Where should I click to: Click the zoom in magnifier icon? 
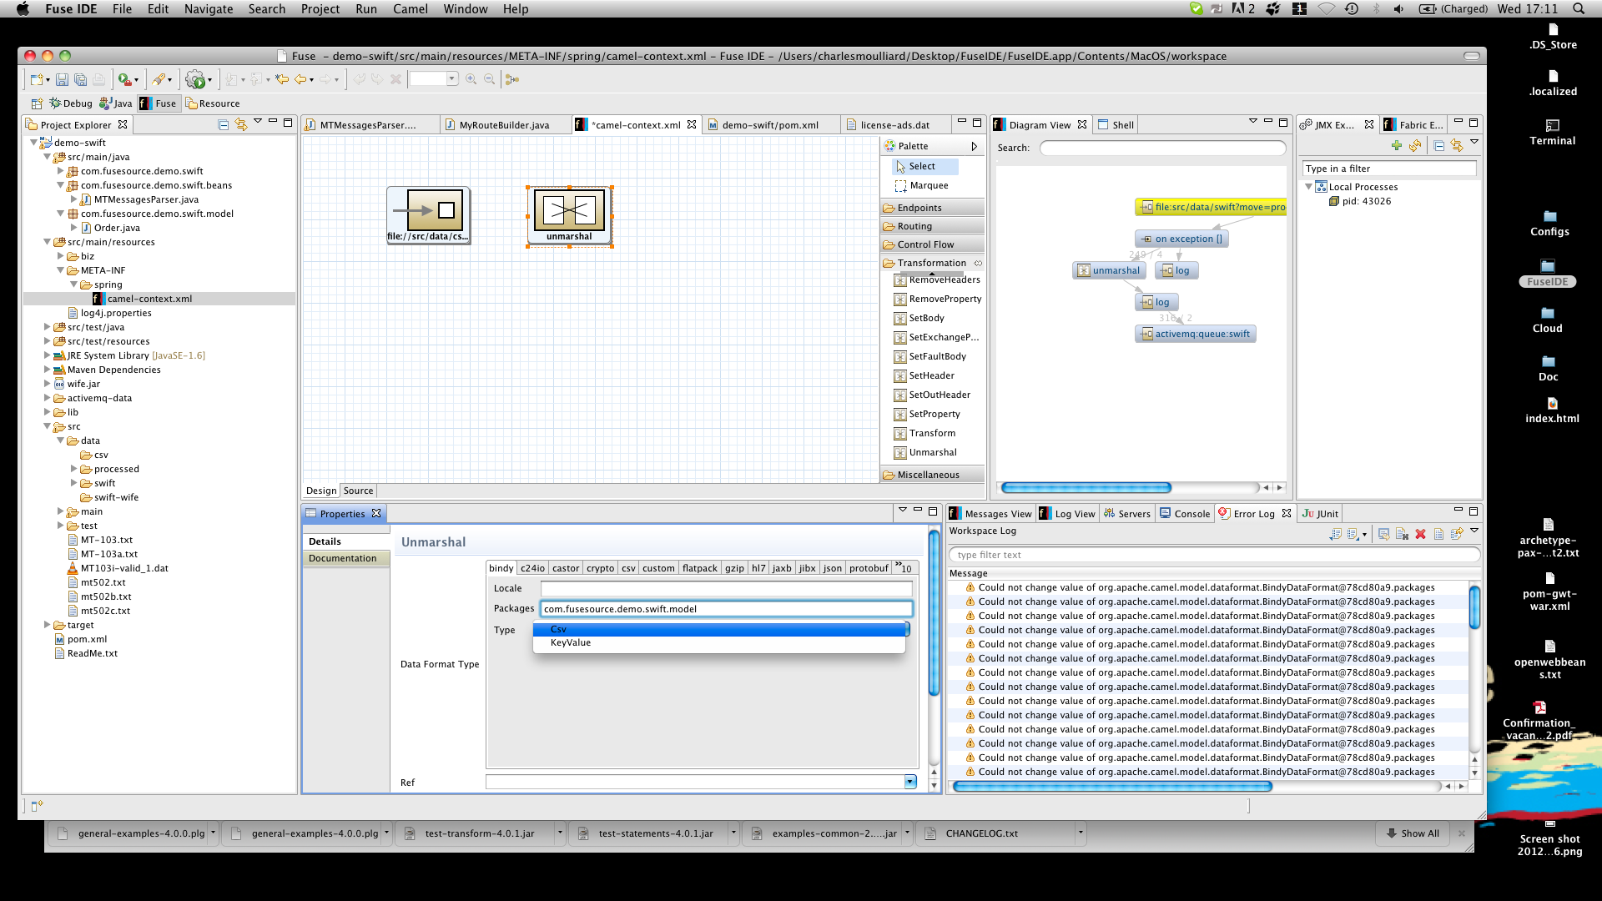pyautogui.click(x=471, y=79)
